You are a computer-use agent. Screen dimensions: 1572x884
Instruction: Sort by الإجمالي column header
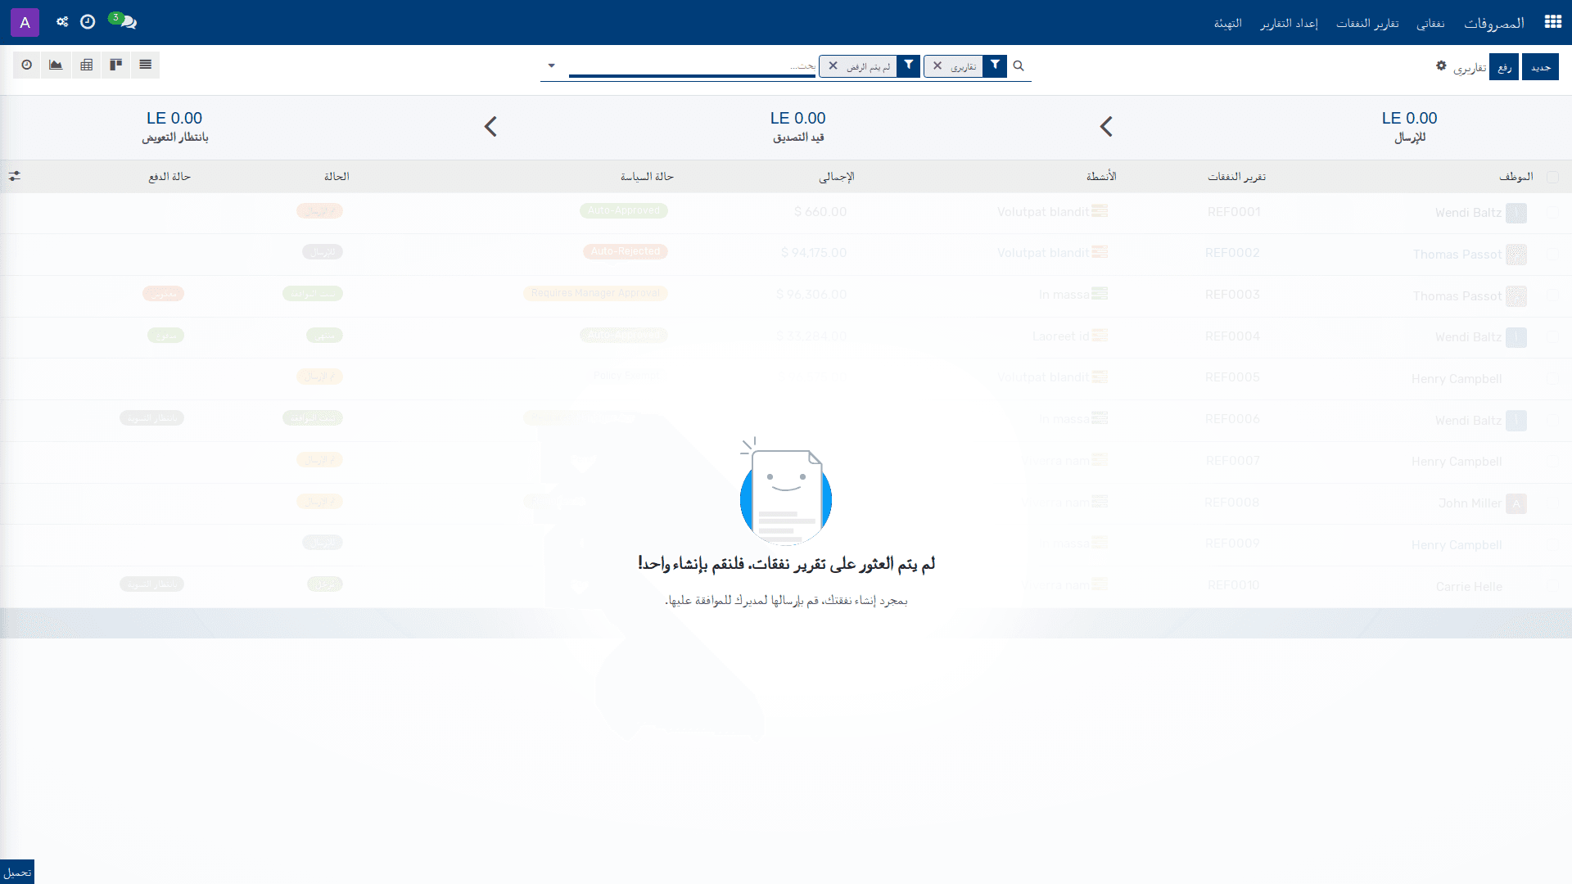(837, 177)
